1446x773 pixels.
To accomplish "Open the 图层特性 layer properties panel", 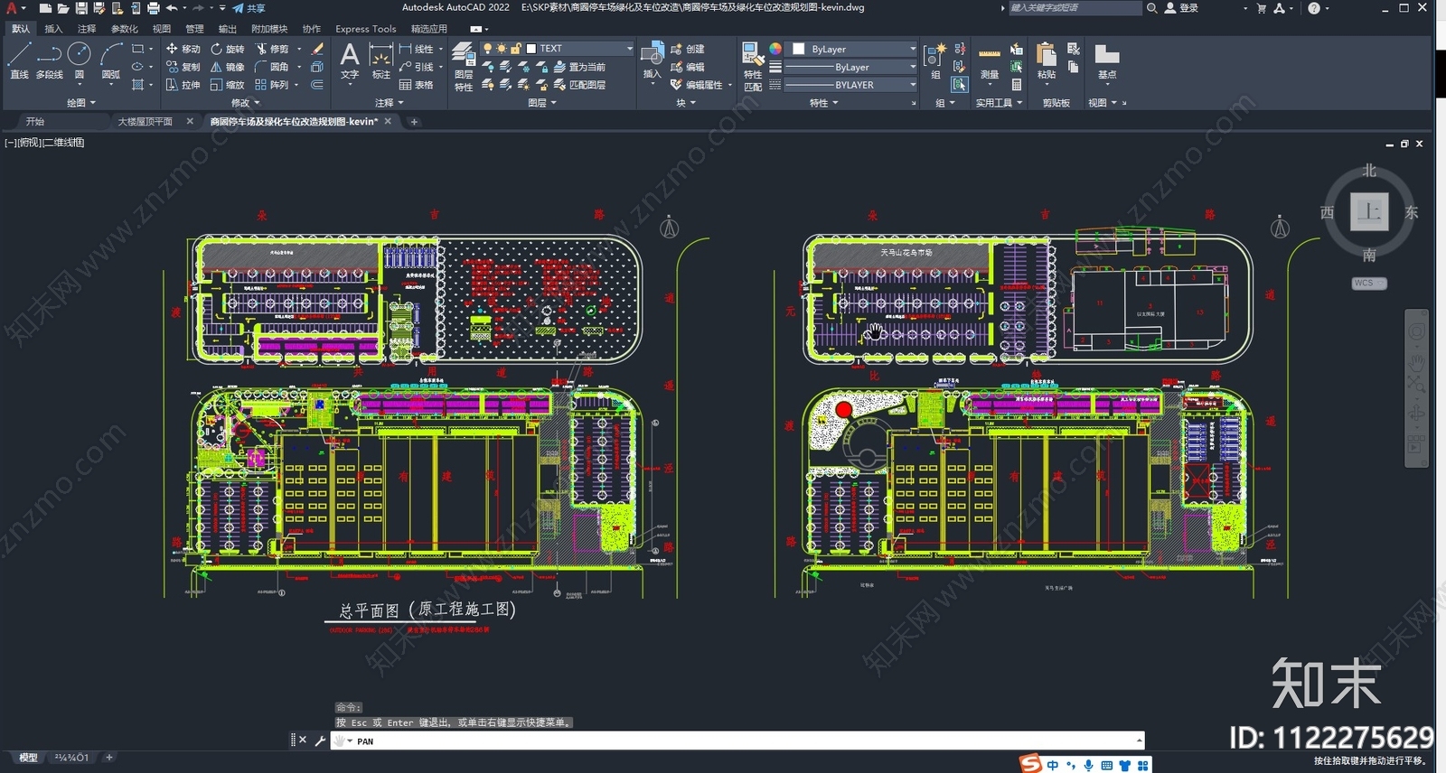I will coord(464,65).
